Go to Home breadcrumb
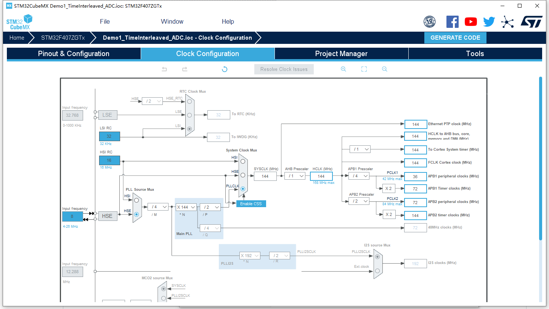 click(17, 38)
